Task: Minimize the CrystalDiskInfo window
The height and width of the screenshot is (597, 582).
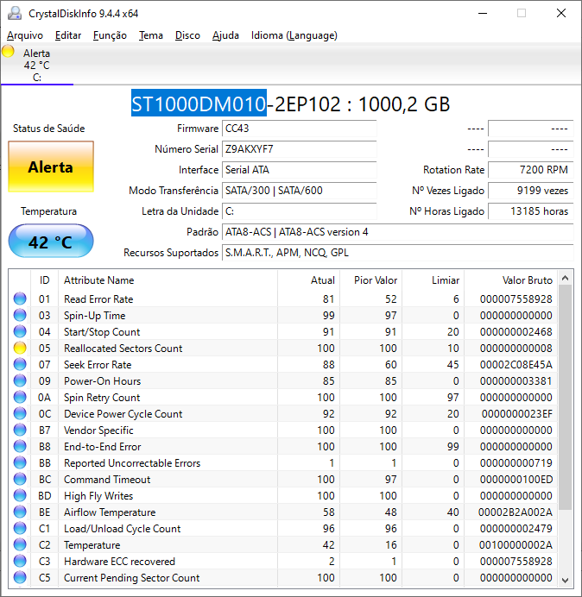Action: (483, 13)
